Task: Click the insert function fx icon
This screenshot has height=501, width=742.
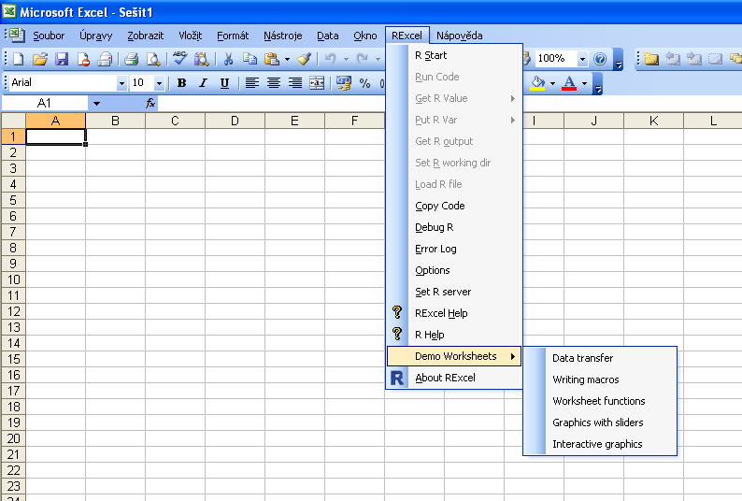Action: (x=150, y=103)
